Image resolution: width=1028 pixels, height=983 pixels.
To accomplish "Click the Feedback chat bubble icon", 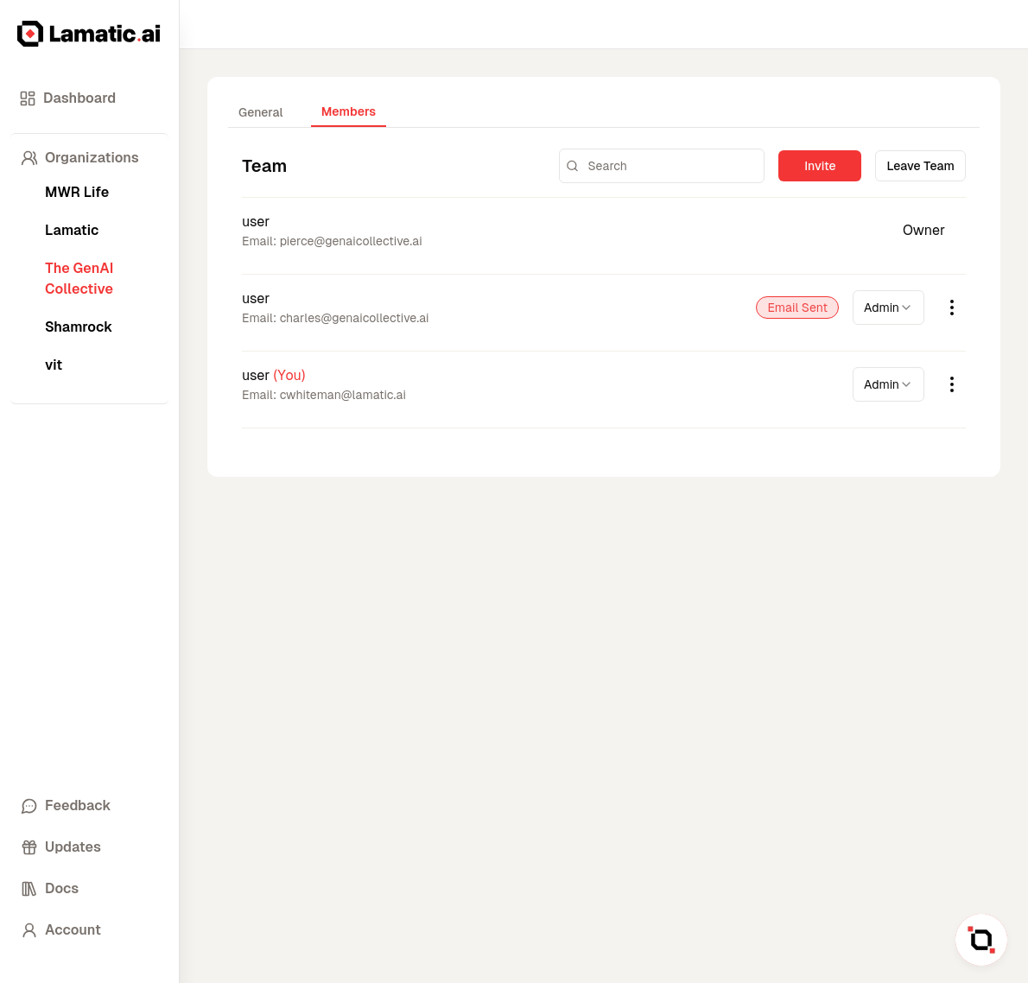I will point(29,806).
